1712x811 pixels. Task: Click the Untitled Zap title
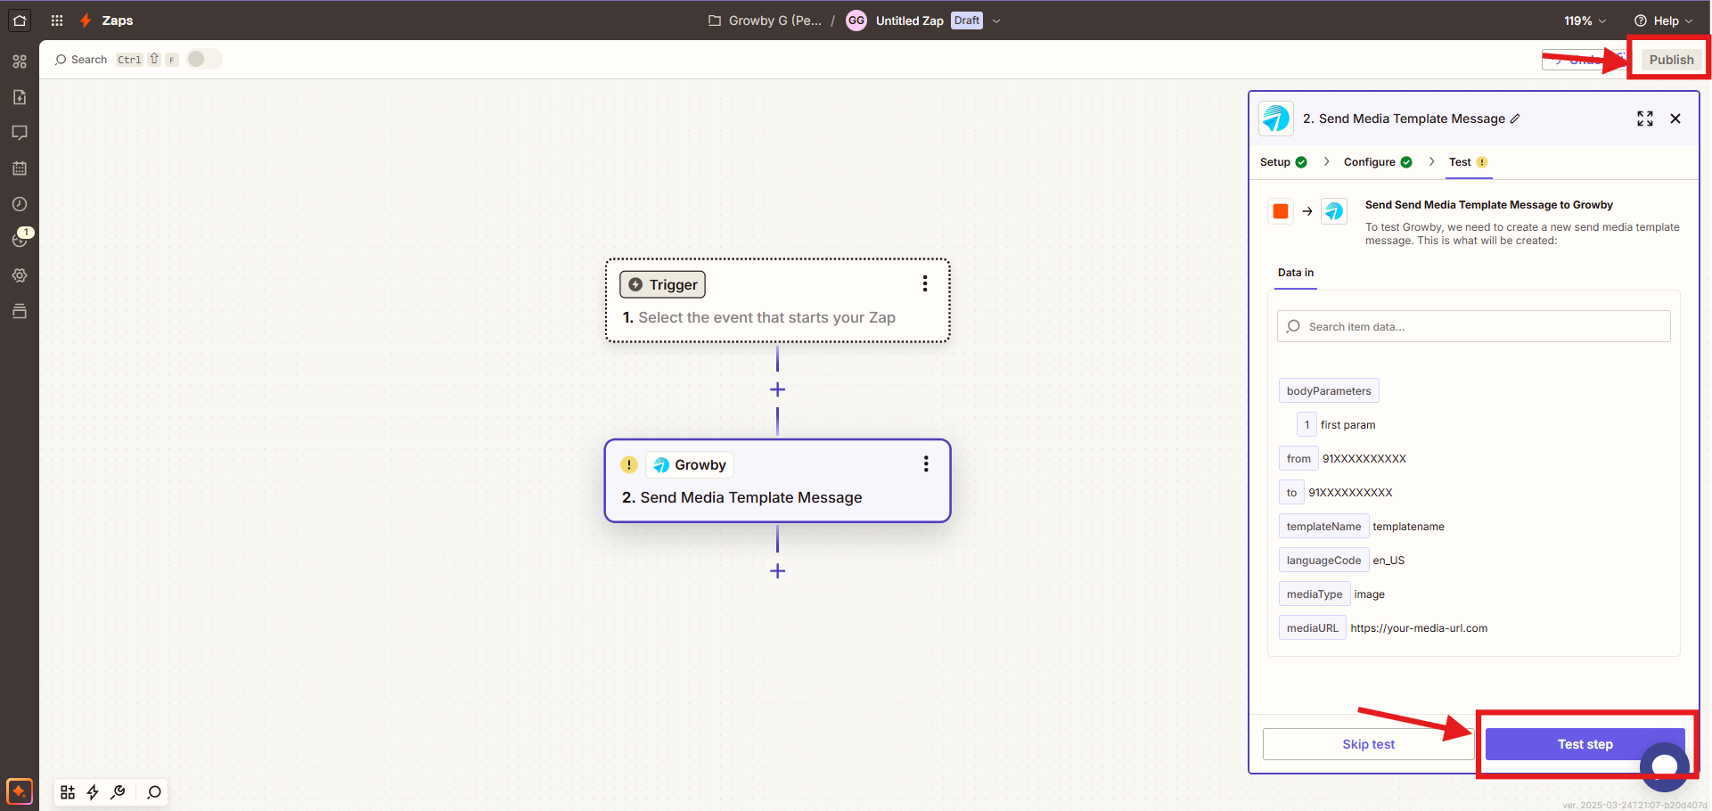(909, 20)
